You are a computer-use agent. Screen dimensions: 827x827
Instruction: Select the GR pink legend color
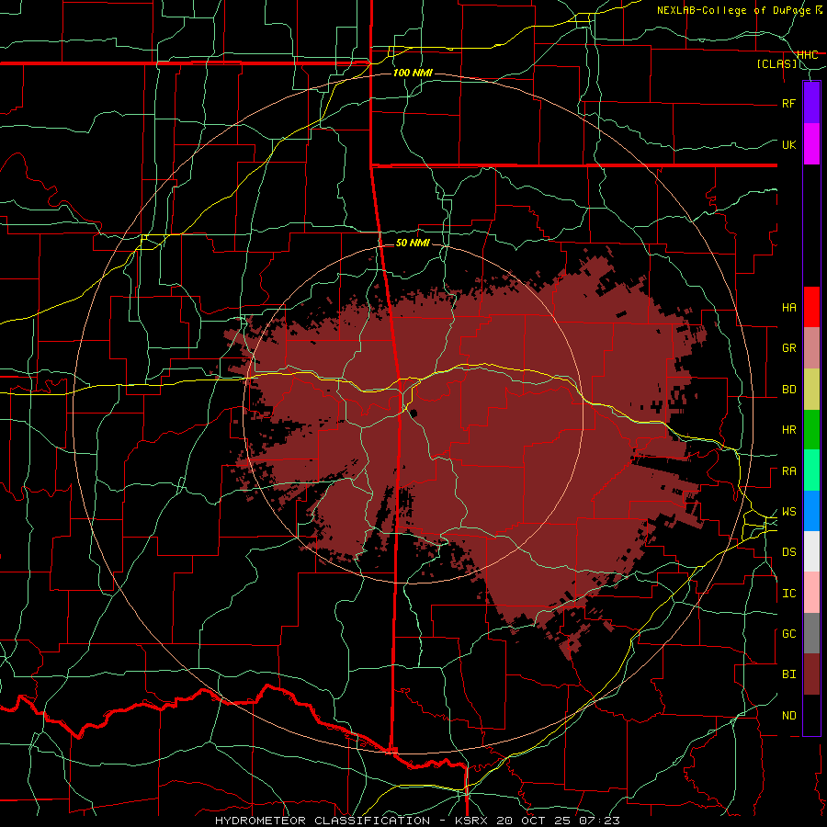pos(811,348)
